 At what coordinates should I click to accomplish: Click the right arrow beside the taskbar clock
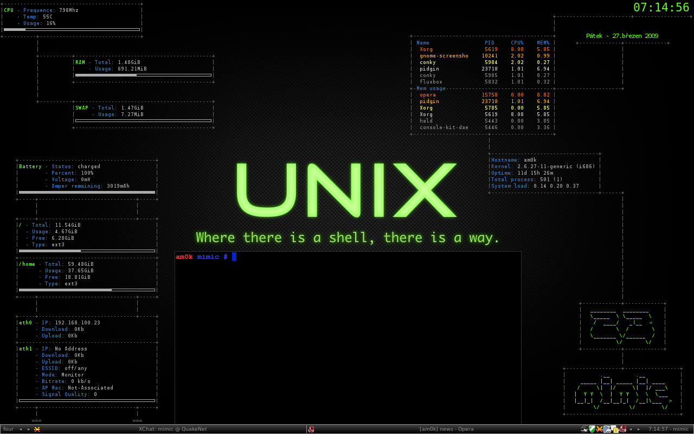(638, 429)
